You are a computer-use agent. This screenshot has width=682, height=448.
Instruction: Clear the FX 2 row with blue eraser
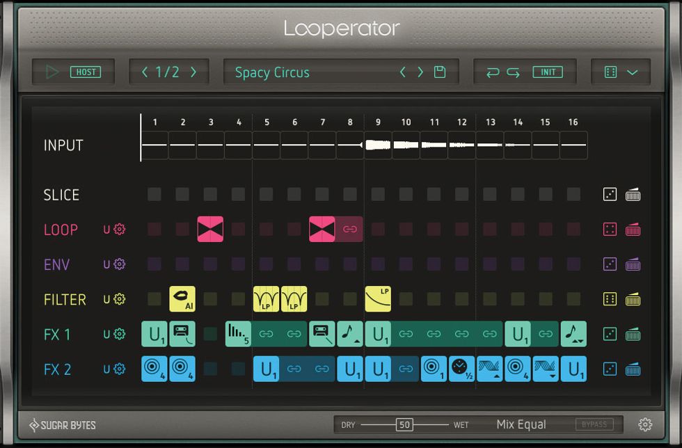pyautogui.click(x=633, y=369)
